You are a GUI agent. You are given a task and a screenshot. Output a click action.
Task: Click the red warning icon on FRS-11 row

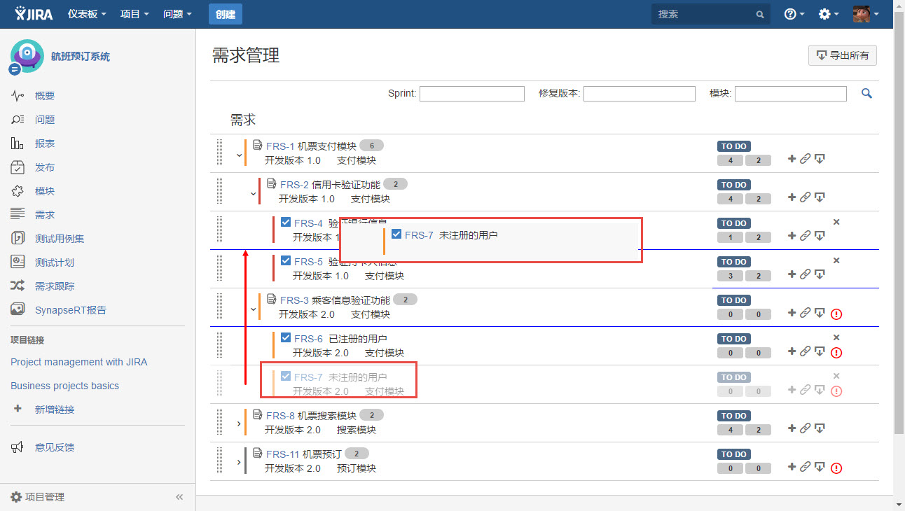tap(836, 468)
